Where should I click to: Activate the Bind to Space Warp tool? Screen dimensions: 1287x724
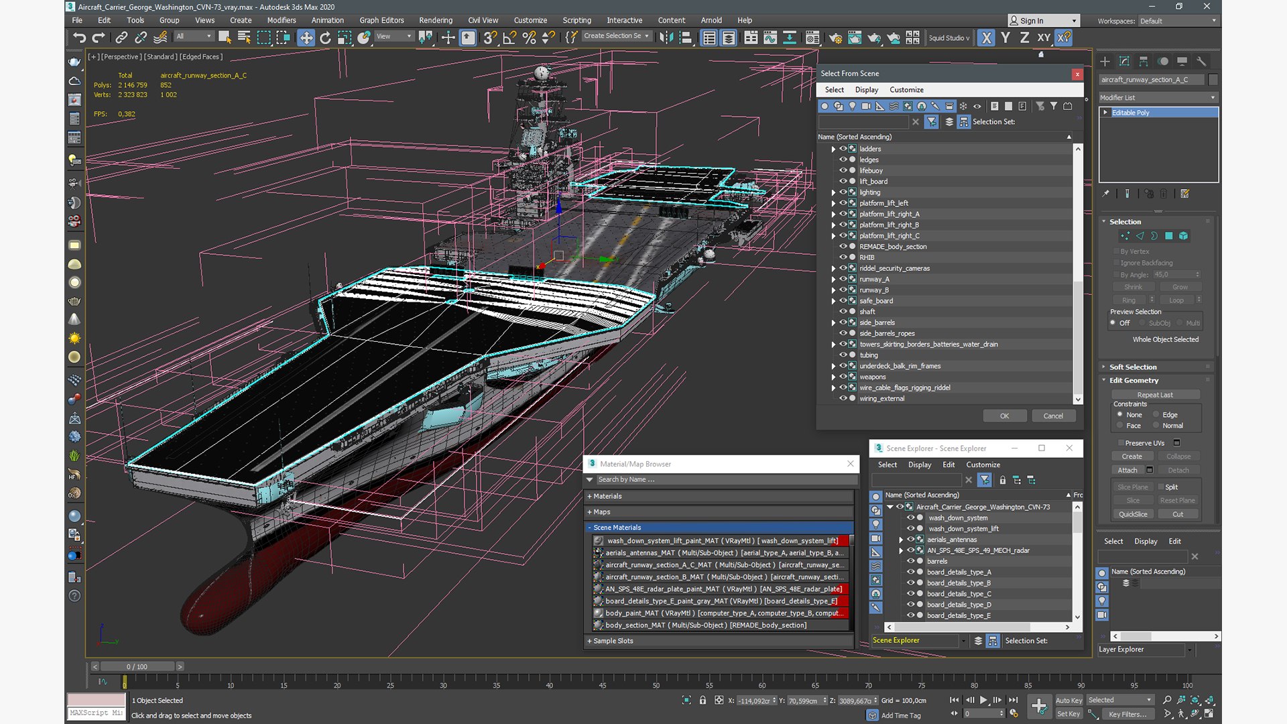160,38
